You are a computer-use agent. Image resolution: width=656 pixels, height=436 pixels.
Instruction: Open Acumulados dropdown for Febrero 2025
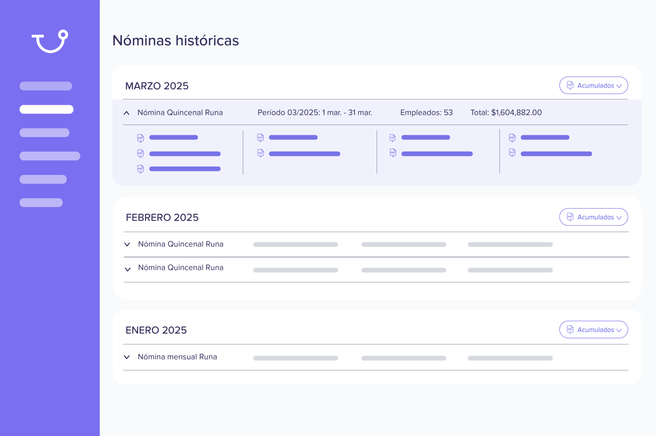point(593,217)
